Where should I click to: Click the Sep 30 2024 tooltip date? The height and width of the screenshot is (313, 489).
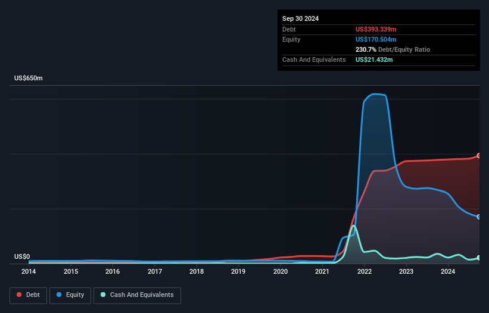300,18
